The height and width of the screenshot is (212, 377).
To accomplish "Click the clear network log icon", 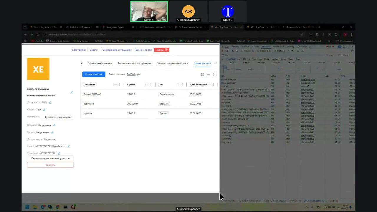I will pyautogui.click(x=226, y=51).
